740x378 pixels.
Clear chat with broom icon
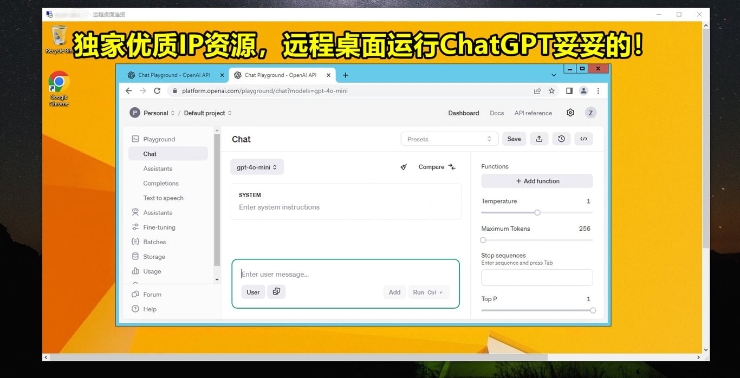pos(404,167)
